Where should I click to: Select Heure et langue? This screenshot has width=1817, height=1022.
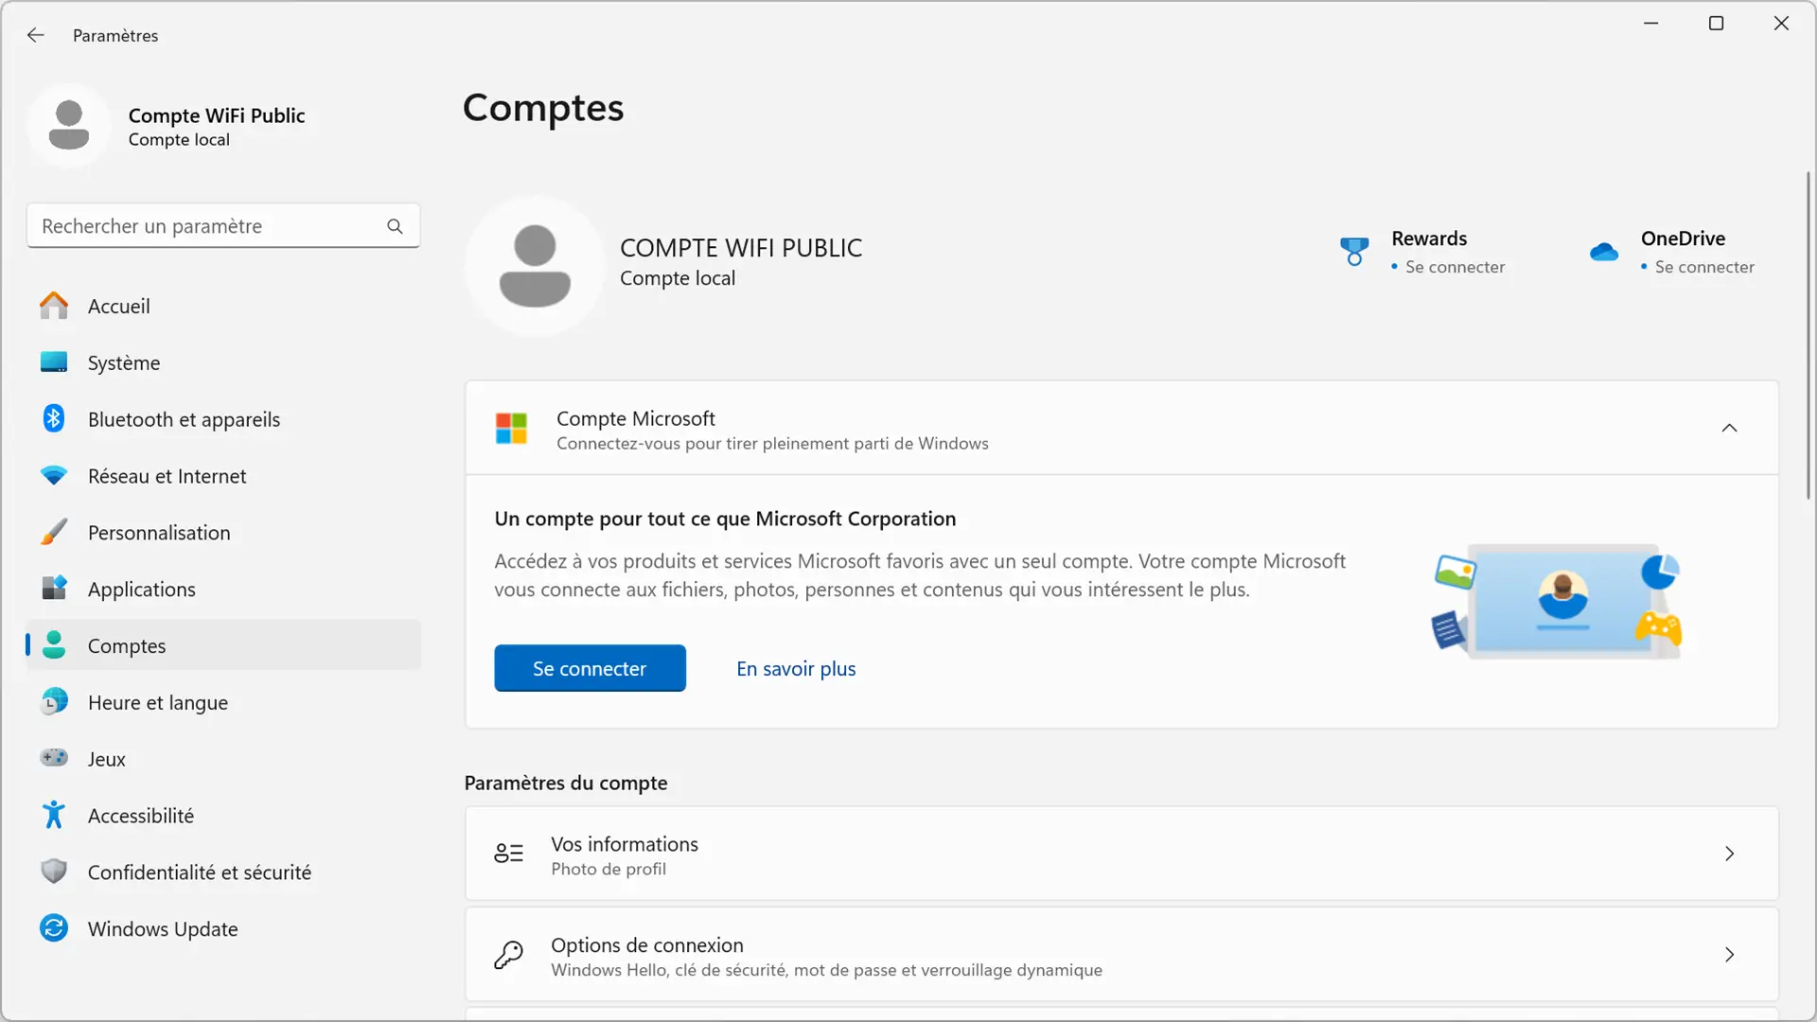coord(223,702)
